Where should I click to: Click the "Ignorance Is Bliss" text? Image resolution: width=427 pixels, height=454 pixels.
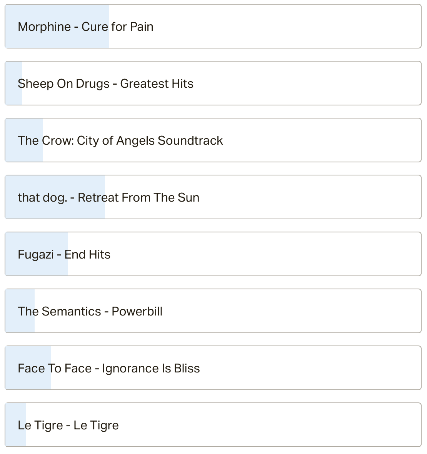[x=151, y=369]
